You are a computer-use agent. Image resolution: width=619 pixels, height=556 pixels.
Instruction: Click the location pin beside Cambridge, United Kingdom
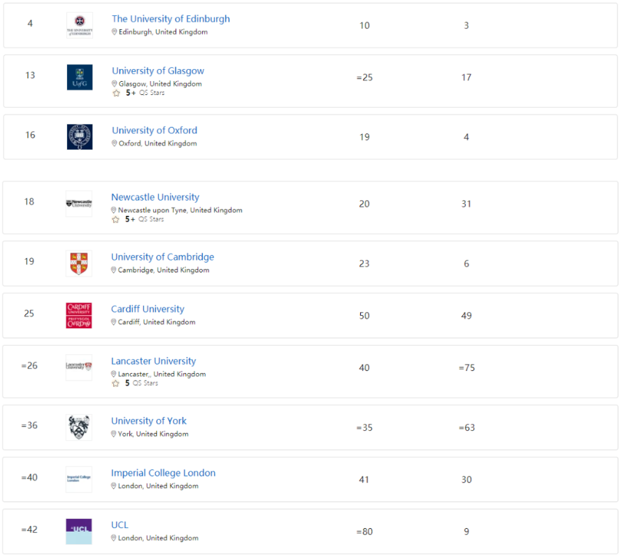click(113, 270)
